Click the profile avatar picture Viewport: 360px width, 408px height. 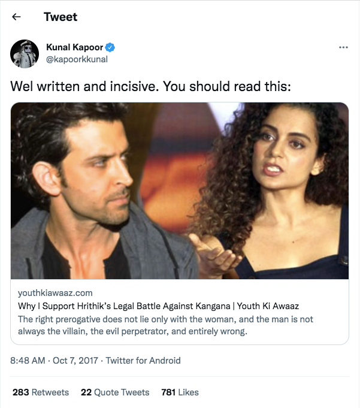(x=25, y=54)
